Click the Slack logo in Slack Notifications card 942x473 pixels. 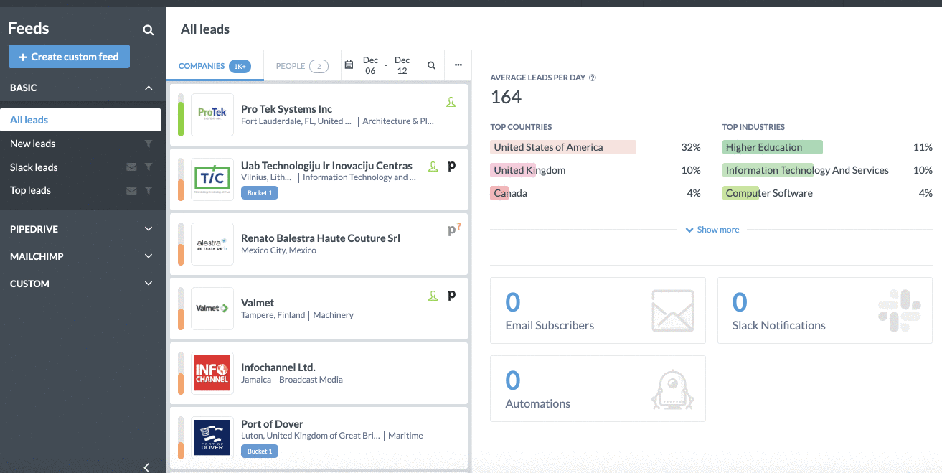pos(899,311)
